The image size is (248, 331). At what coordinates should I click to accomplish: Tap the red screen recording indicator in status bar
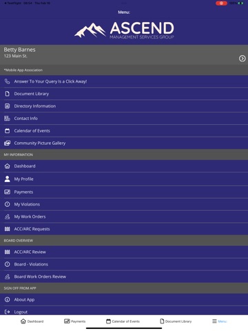(x=221, y=3)
